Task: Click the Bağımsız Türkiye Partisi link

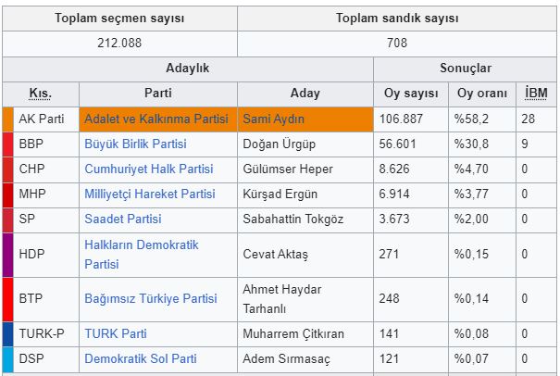Action: tap(151, 299)
